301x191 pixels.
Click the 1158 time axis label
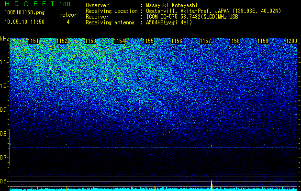[x=234, y=41]
